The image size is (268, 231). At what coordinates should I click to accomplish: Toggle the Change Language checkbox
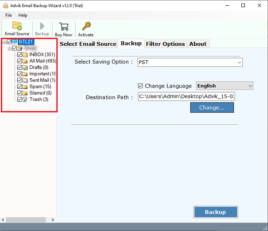pos(141,86)
